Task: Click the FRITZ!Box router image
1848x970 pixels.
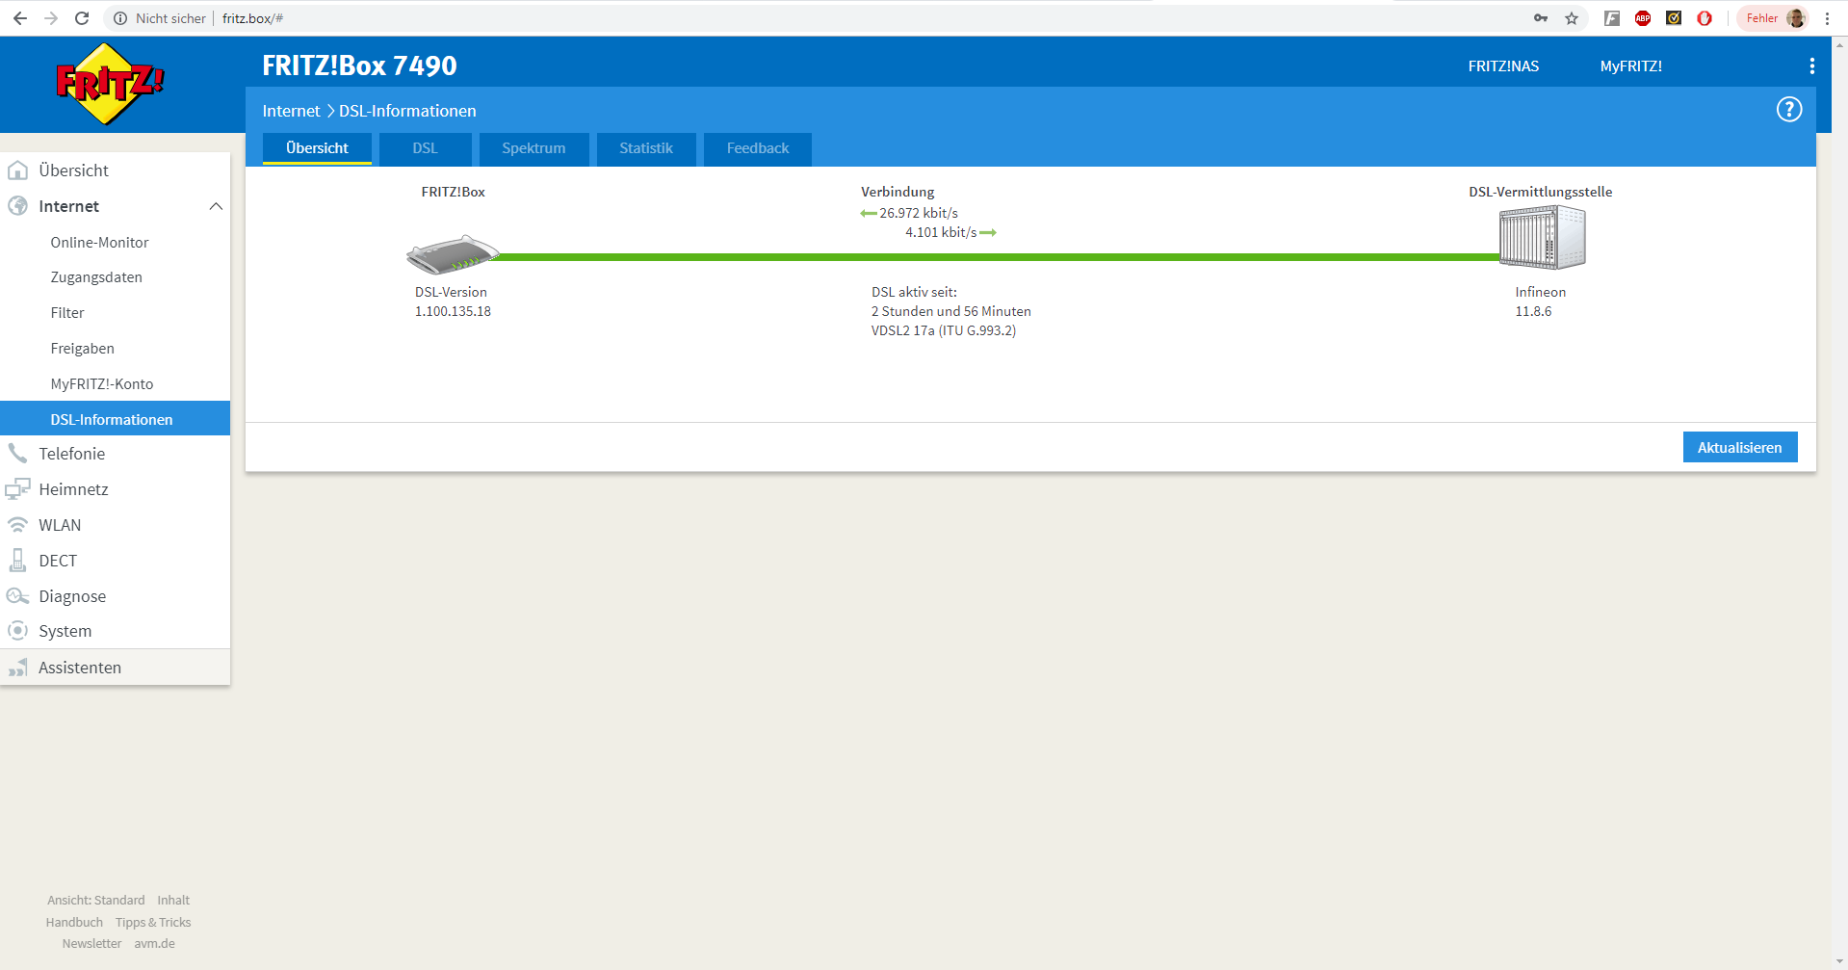Action: point(453,254)
